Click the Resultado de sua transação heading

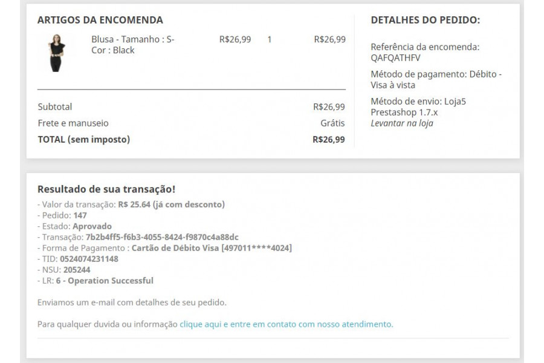pyautogui.click(x=106, y=189)
